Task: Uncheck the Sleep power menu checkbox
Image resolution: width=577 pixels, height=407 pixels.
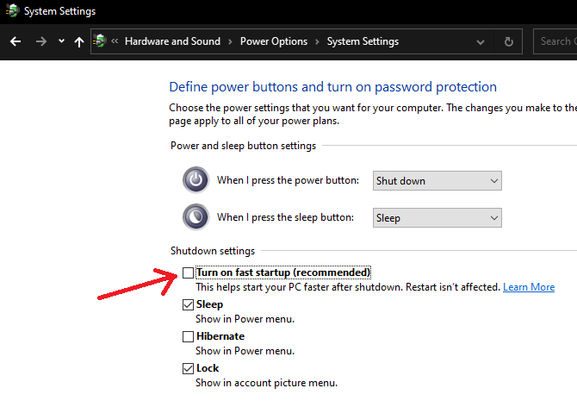Action: click(188, 304)
